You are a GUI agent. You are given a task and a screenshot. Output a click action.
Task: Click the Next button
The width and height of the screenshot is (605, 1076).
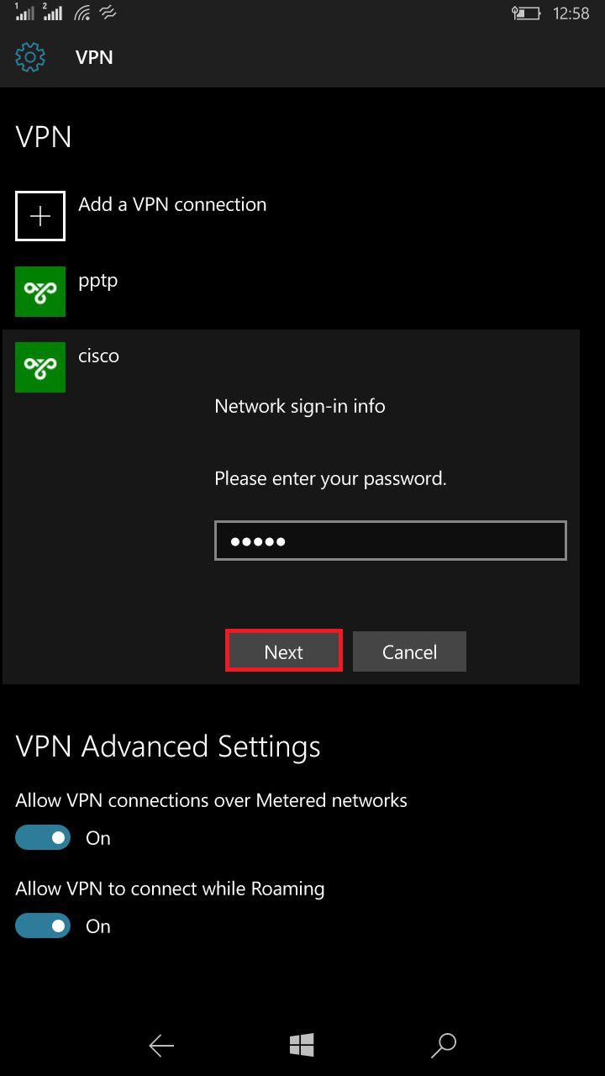tap(284, 651)
